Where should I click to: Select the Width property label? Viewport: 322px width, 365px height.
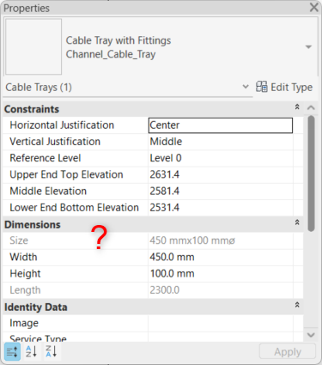pyautogui.click(x=23, y=257)
